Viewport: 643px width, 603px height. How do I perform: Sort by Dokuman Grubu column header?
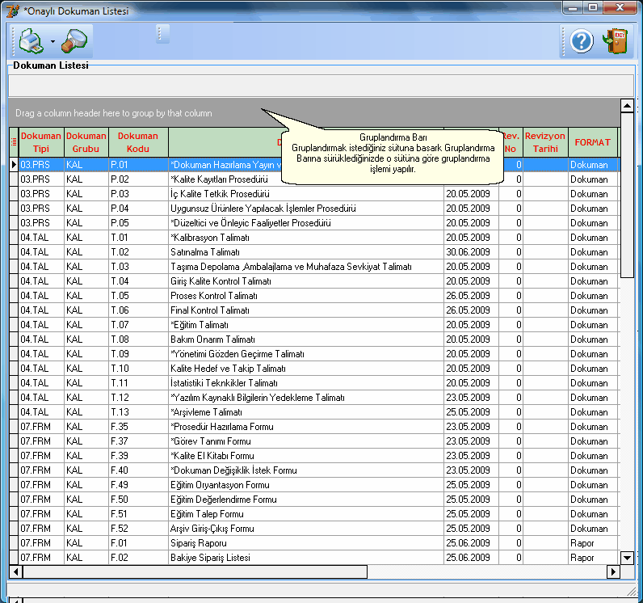[86, 142]
